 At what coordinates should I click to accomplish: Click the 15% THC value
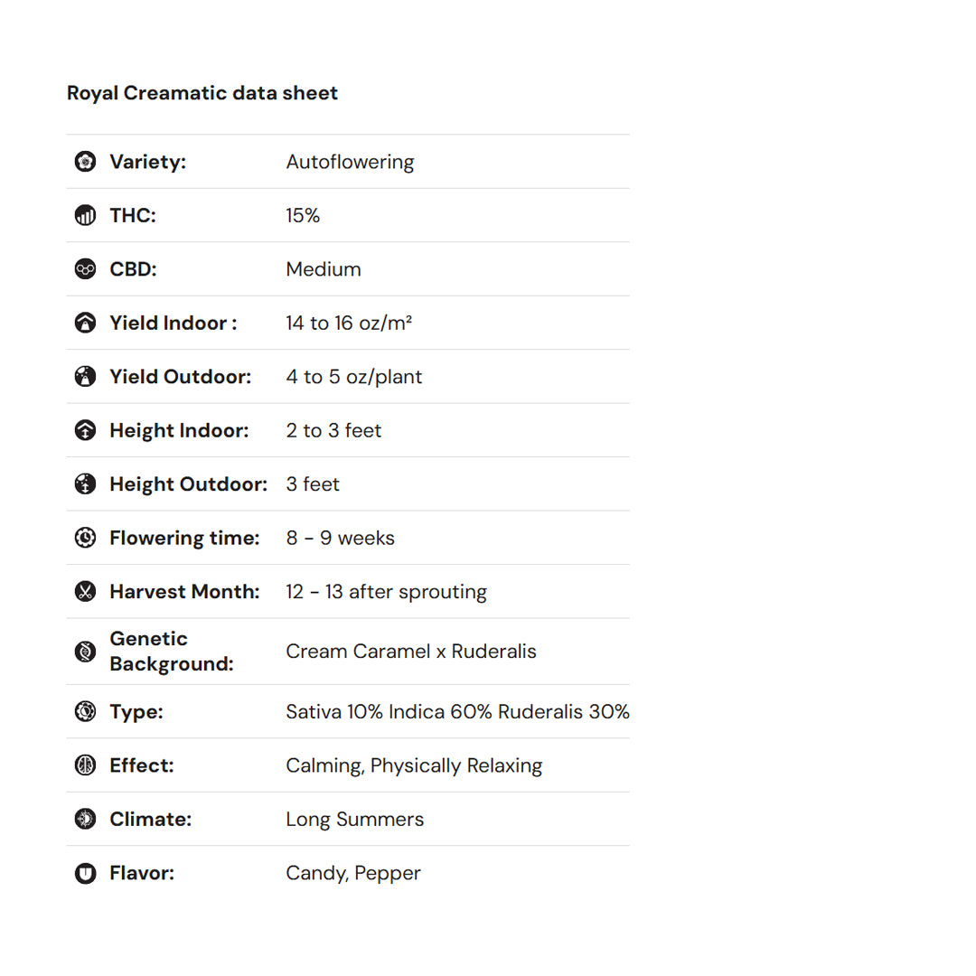point(303,215)
